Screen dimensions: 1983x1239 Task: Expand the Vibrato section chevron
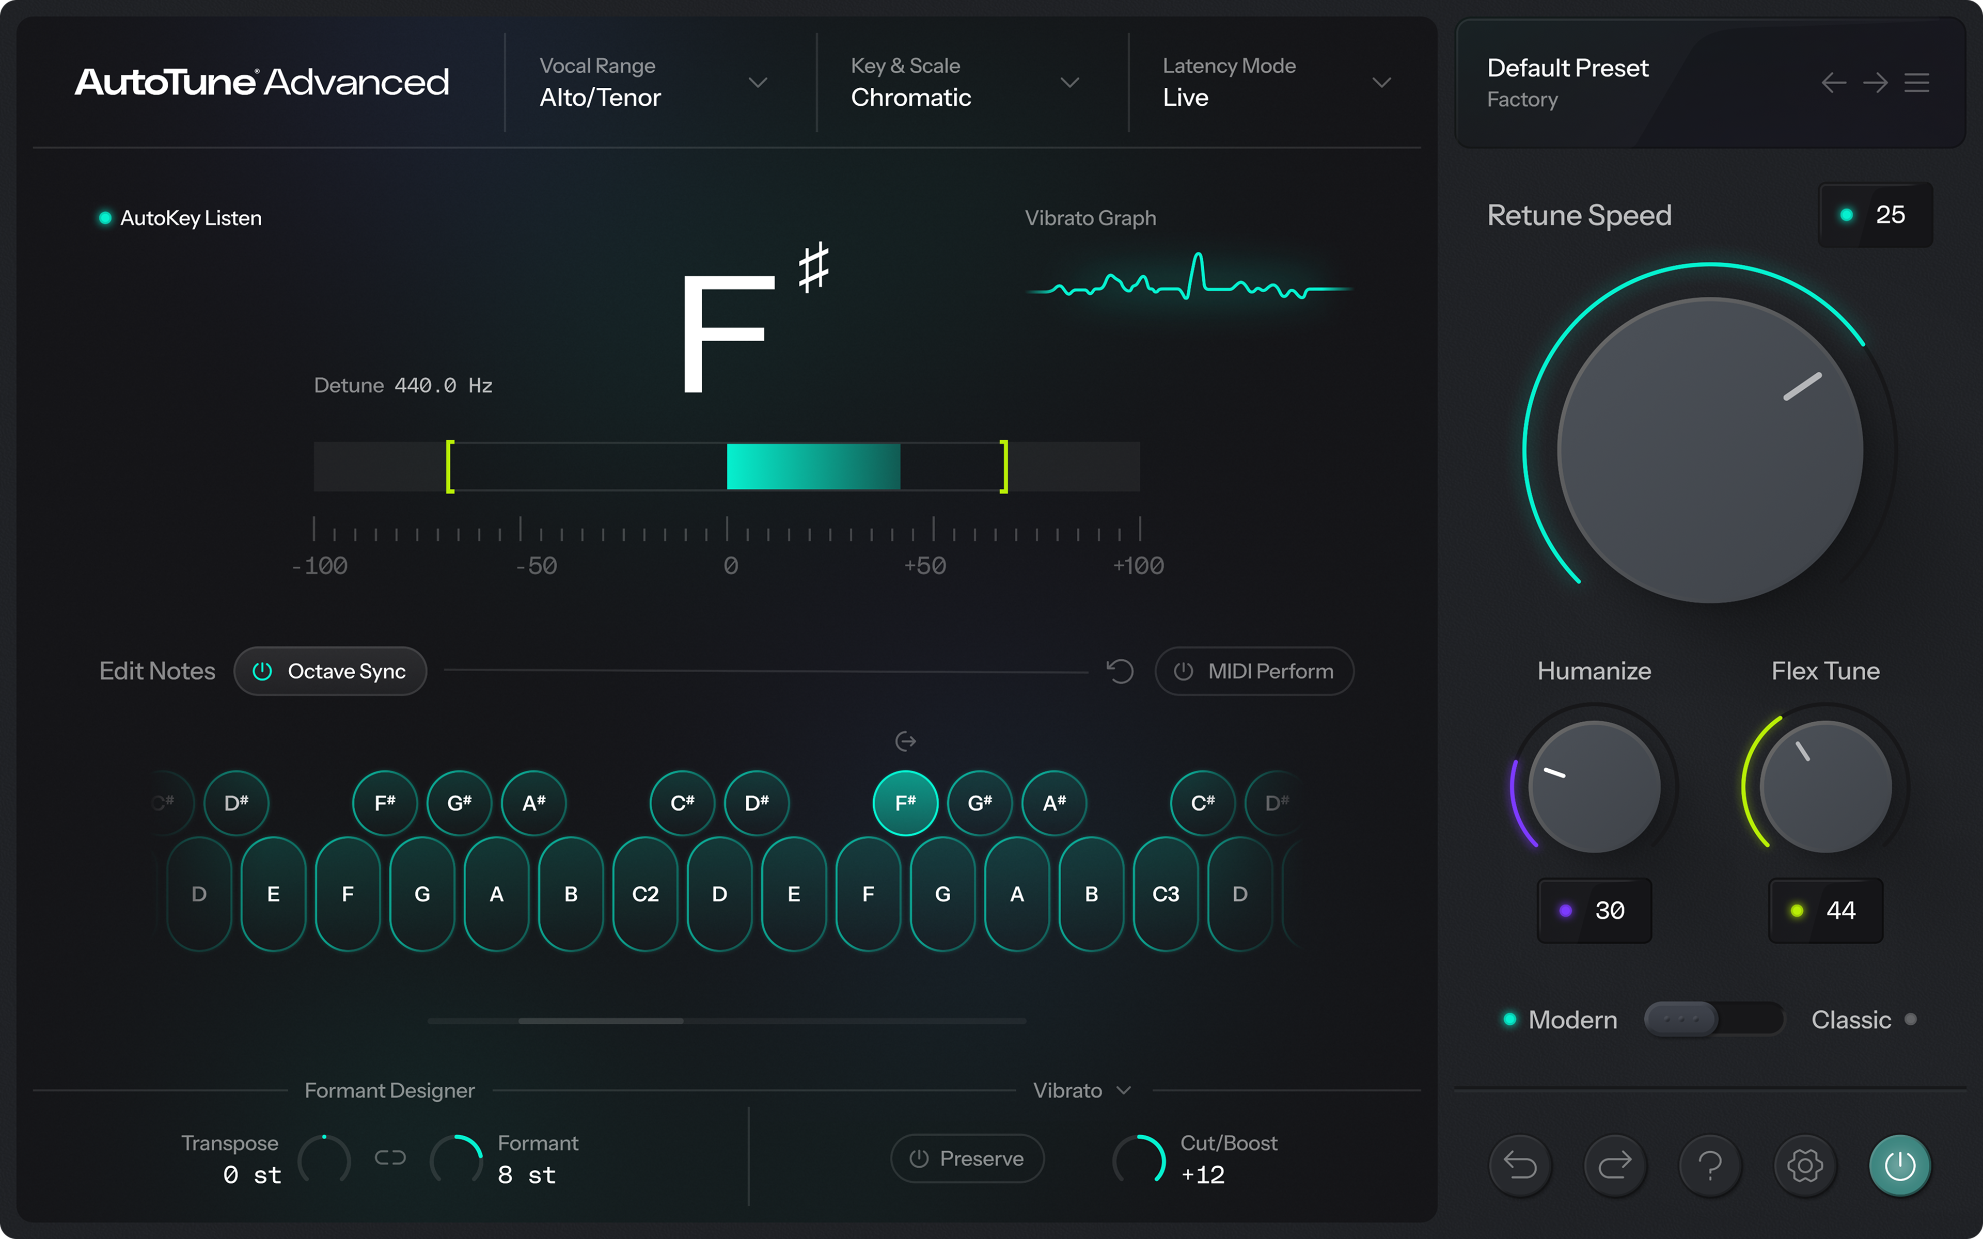click(1124, 1090)
